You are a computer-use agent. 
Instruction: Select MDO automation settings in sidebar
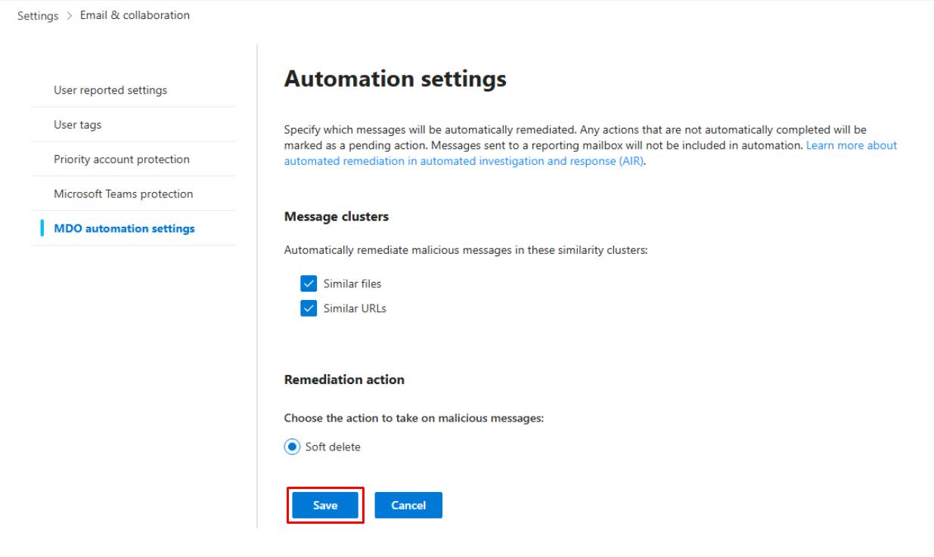pyautogui.click(x=125, y=228)
